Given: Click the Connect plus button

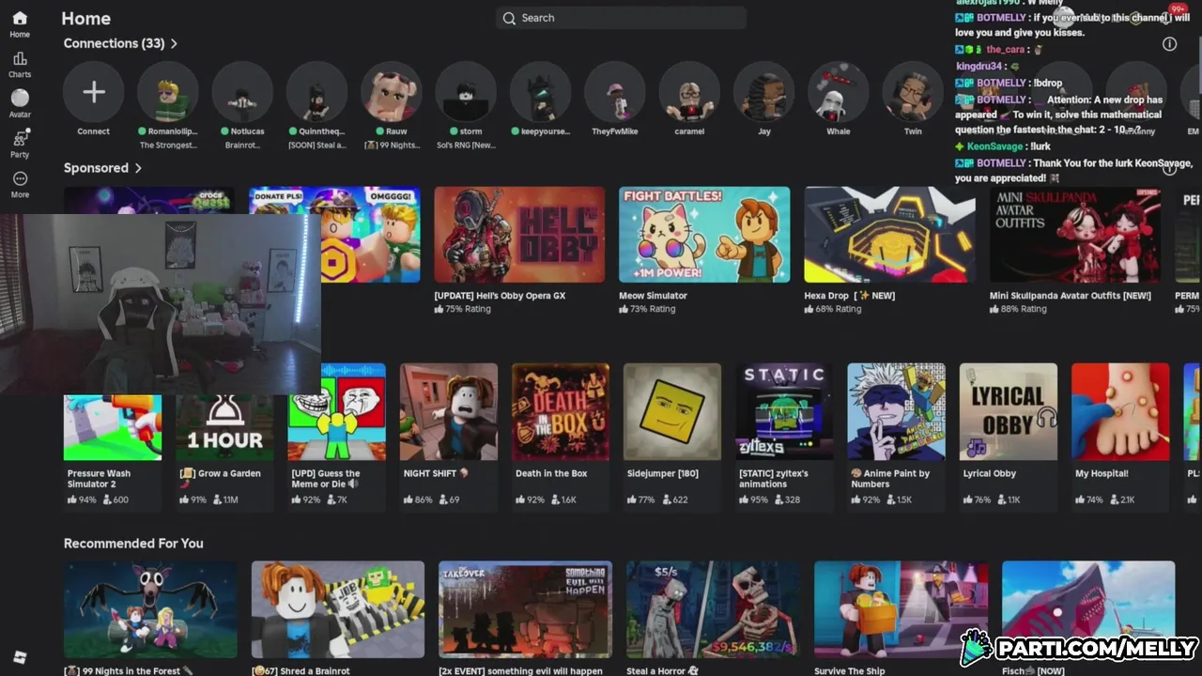Looking at the screenshot, I should [x=93, y=92].
